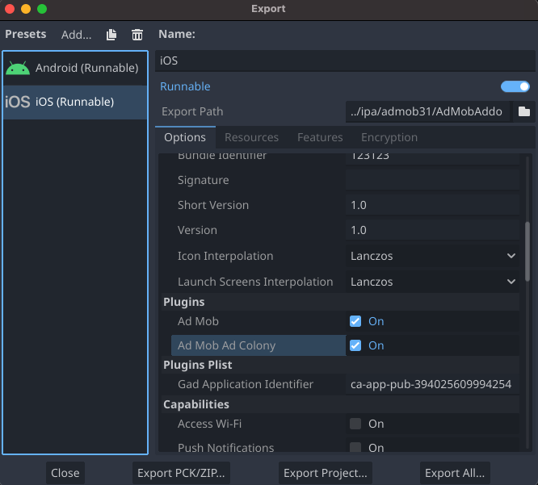This screenshot has height=485, width=538.
Task: Click the green maximize window button
Action: tap(42, 9)
